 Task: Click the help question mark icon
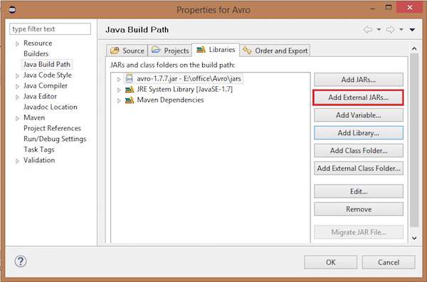point(21,261)
